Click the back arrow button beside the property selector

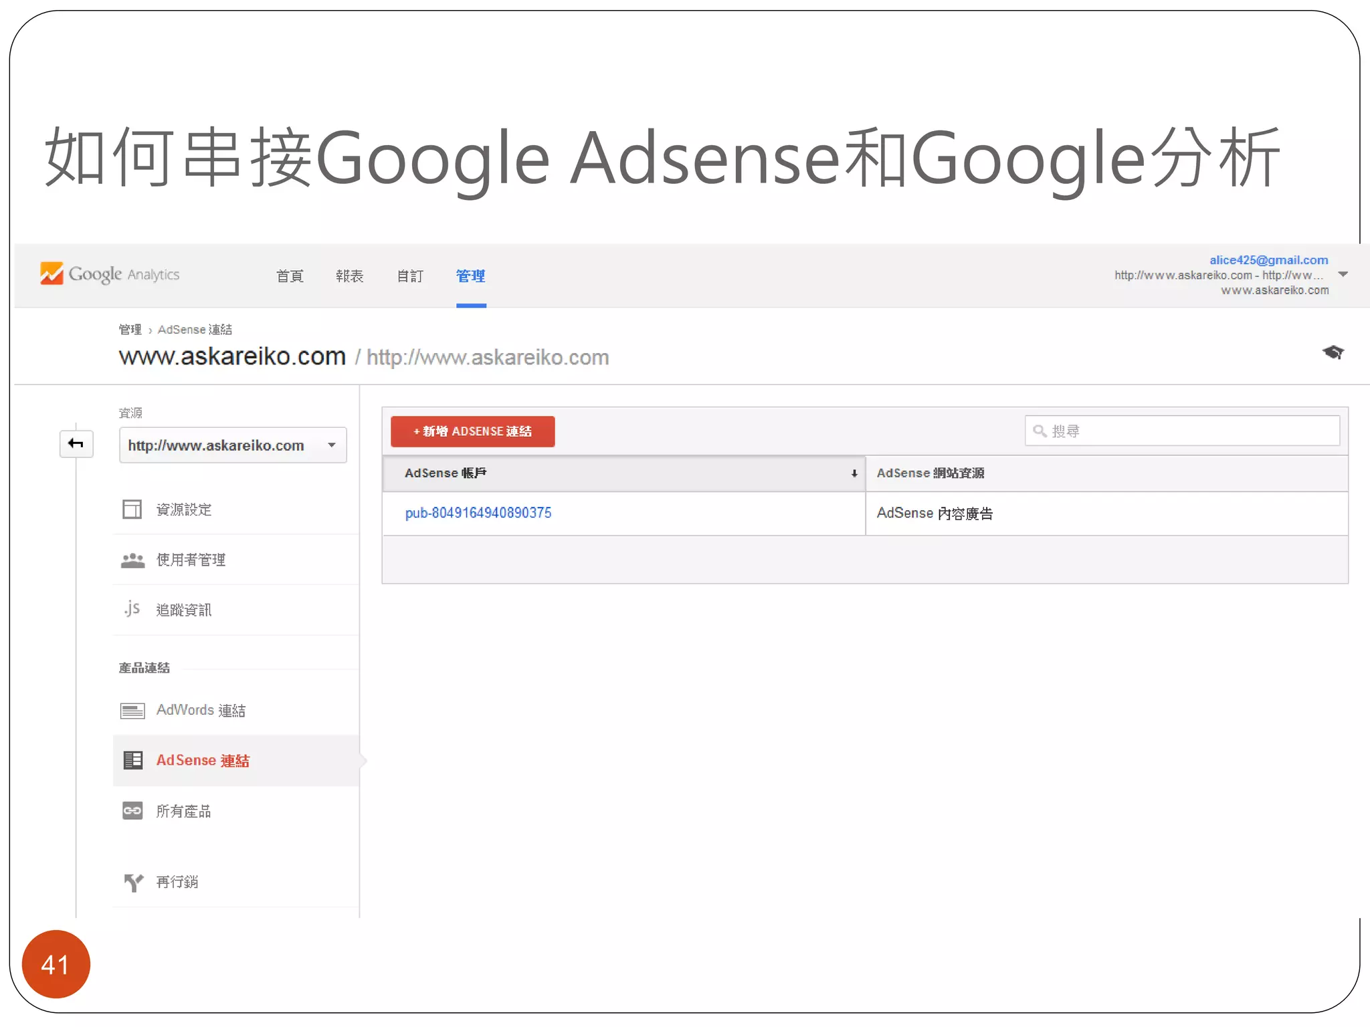point(76,444)
